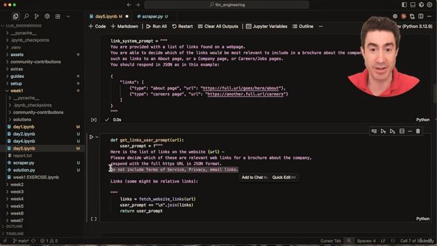Click Add to Chat popup option

[254, 178]
